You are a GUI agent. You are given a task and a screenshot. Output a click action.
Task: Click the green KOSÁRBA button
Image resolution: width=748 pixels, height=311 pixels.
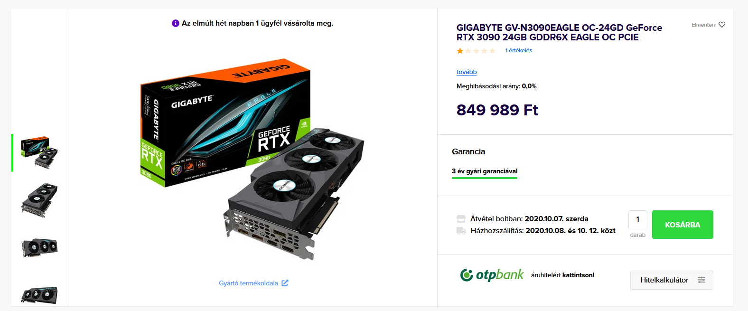(x=683, y=225)
